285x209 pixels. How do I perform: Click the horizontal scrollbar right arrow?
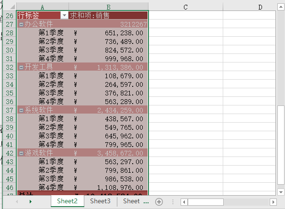click(273, 202)
